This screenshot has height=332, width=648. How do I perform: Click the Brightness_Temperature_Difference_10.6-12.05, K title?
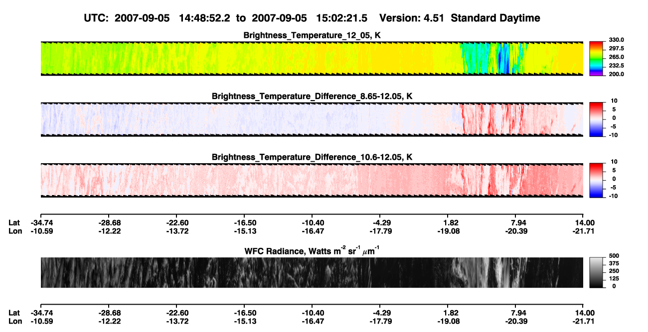click(x=312, y=157)
